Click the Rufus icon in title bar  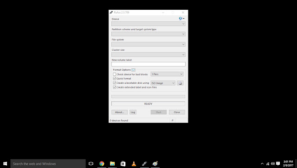111,13
